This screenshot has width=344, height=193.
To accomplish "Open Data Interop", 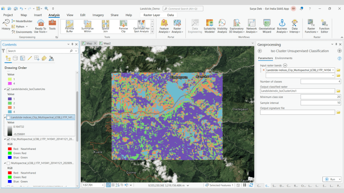I will click(x=294, y=26).
